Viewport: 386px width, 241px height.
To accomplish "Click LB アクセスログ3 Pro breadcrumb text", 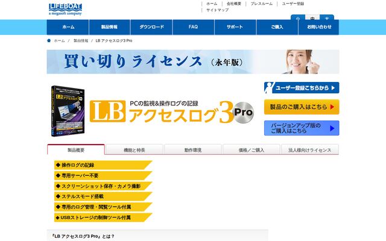I will (114, 40).
